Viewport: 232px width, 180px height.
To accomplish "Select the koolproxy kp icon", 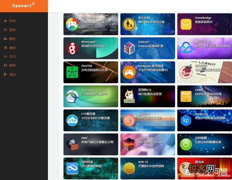I will coord(186,120).
